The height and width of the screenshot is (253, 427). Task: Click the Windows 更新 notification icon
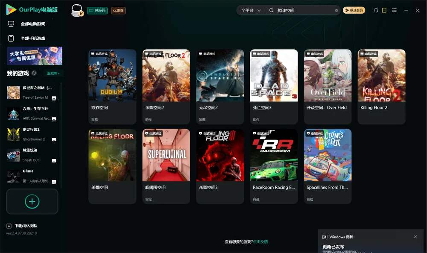click(x=325, y=237)
